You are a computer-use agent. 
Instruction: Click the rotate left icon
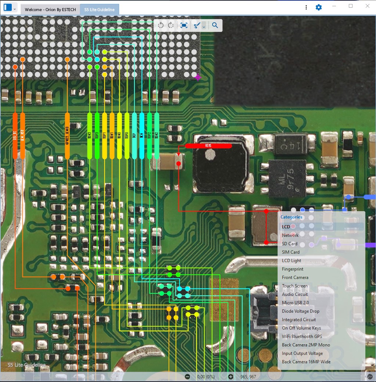[x=160, y=25]
